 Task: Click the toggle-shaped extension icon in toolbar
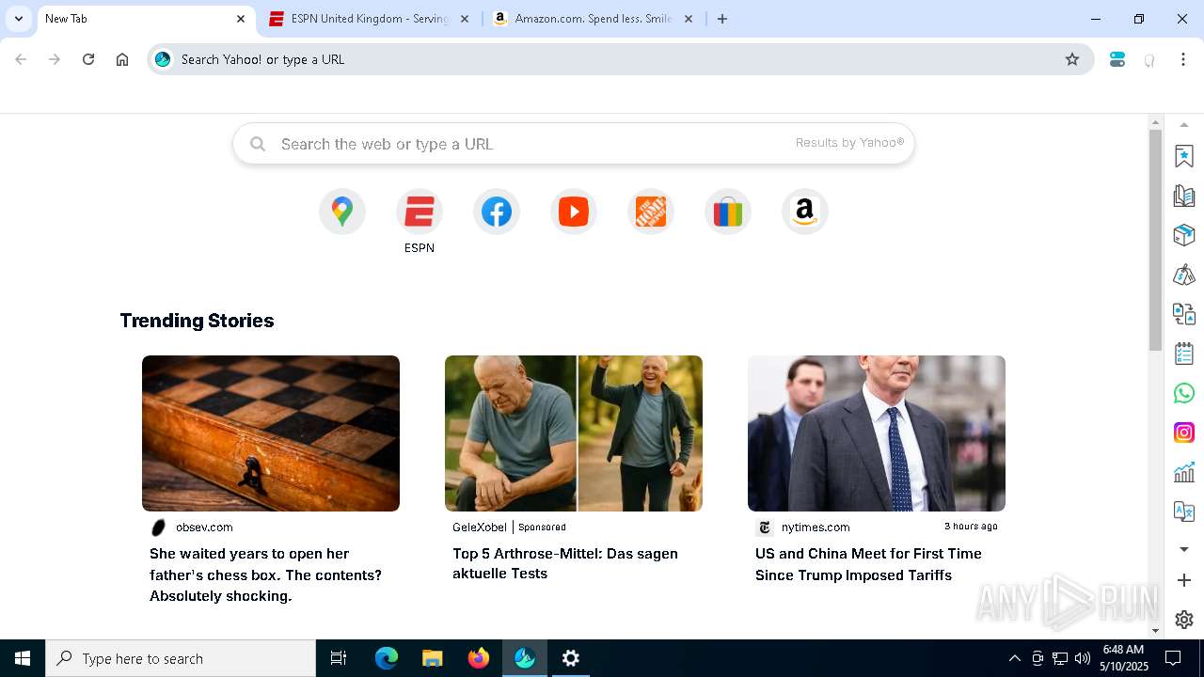point(1117,59)
